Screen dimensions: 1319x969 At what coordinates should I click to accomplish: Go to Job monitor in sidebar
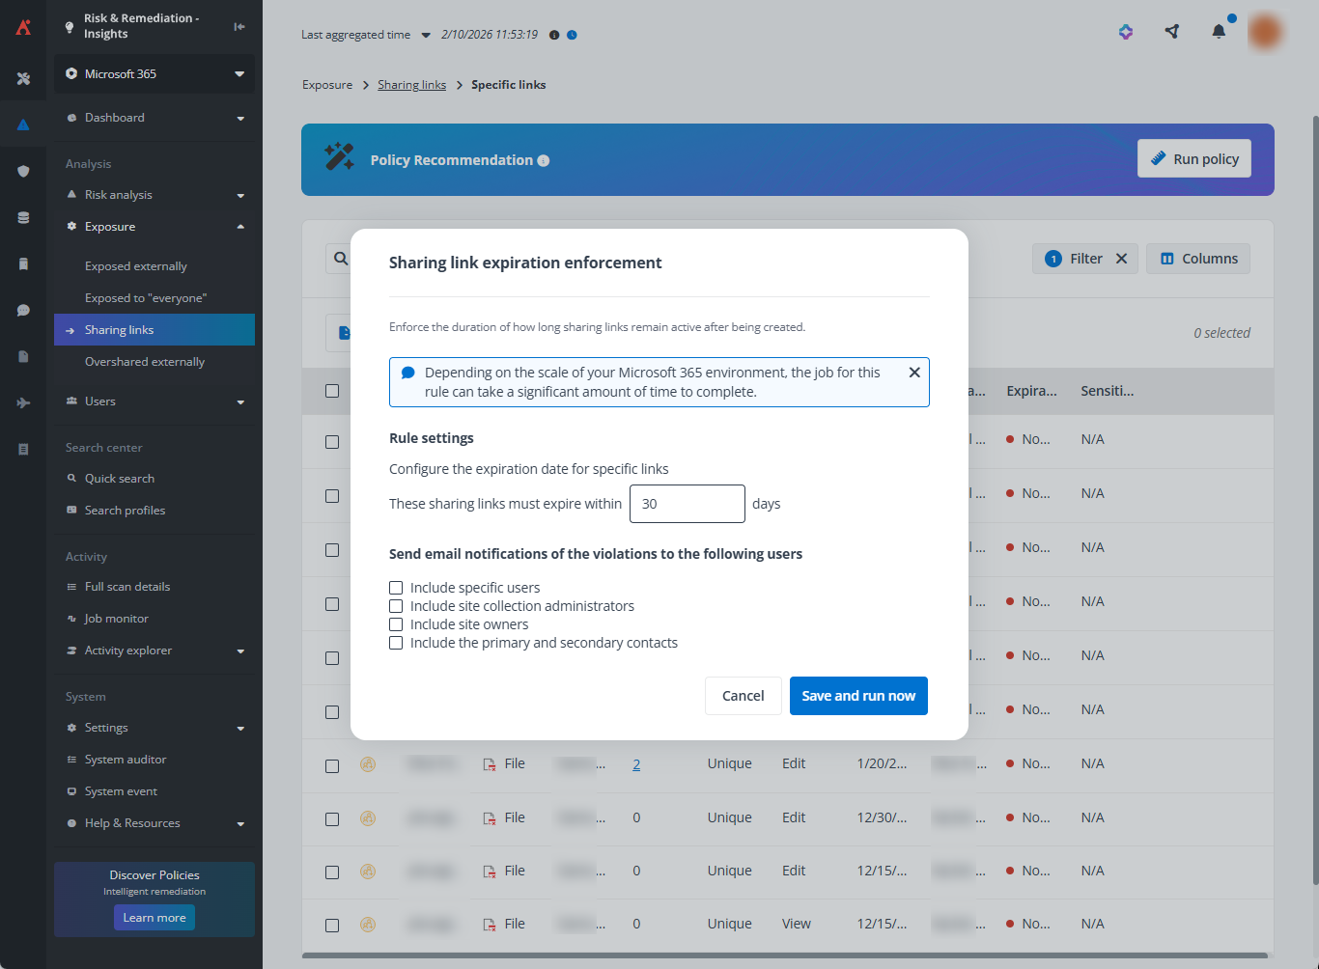[x=117, y=619]
